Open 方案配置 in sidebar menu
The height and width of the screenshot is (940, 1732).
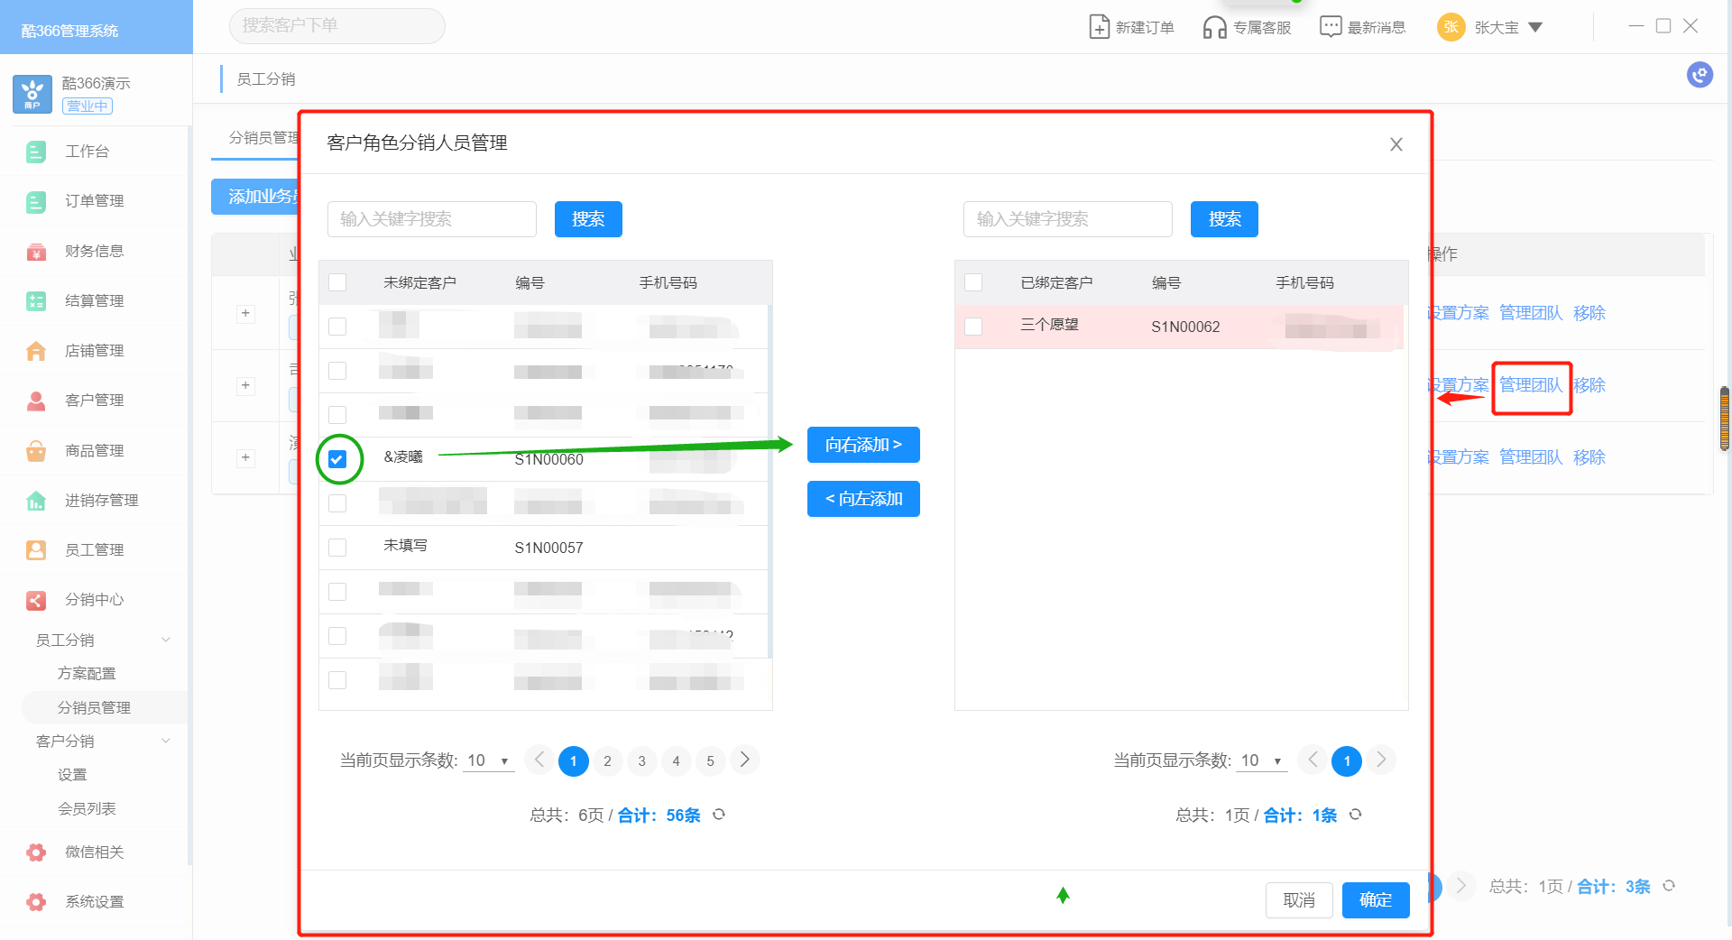[87, 673]
